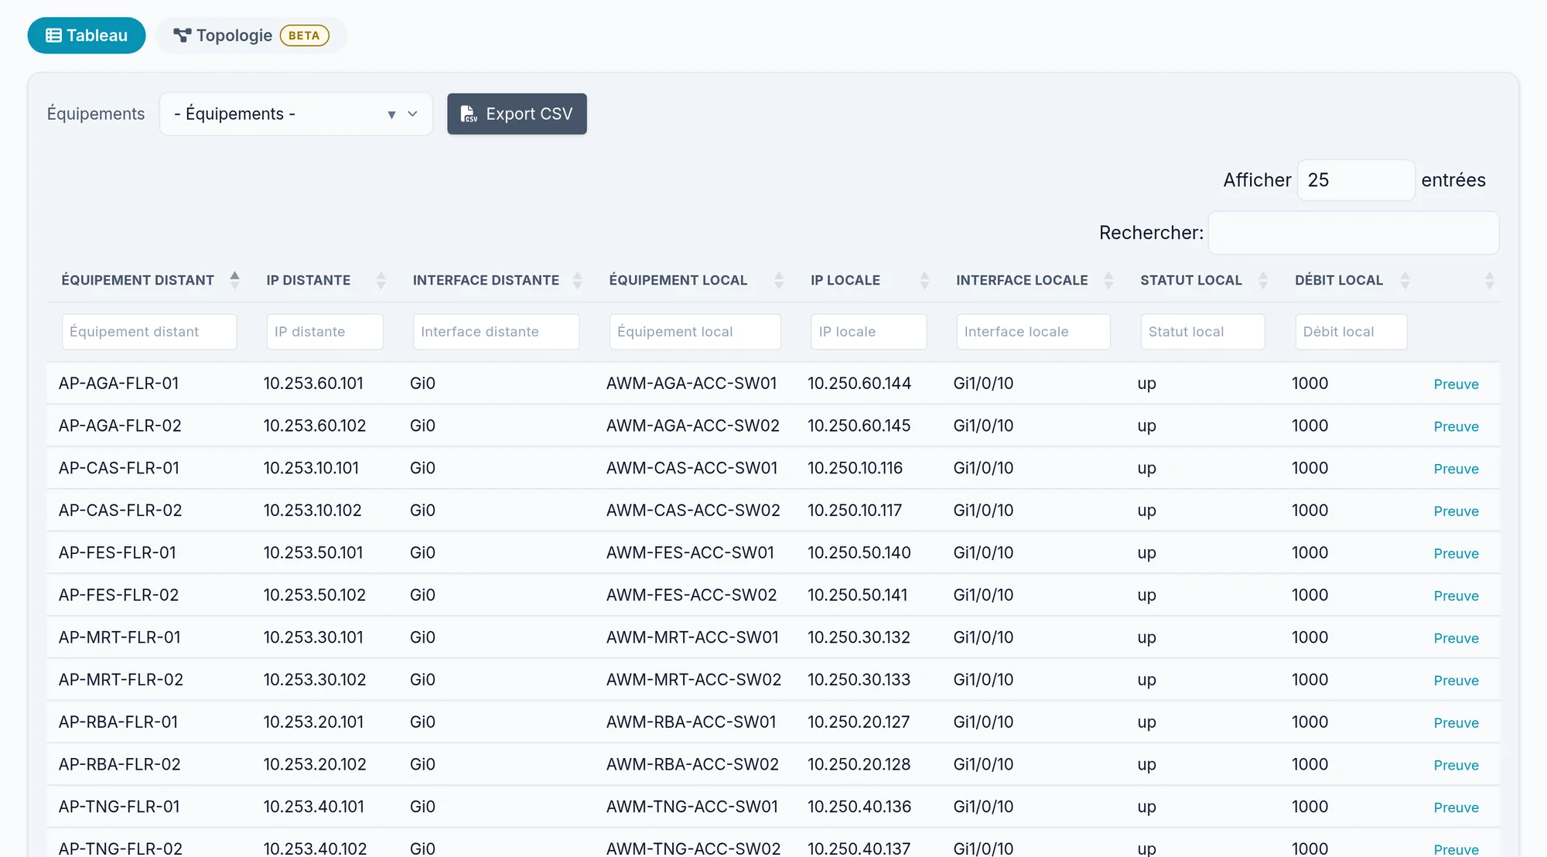This screenshot has height=857, width=1547.
Task: Open Preuve link for AP-AGA-FLR-01
Action: [x=1456, y=384]
